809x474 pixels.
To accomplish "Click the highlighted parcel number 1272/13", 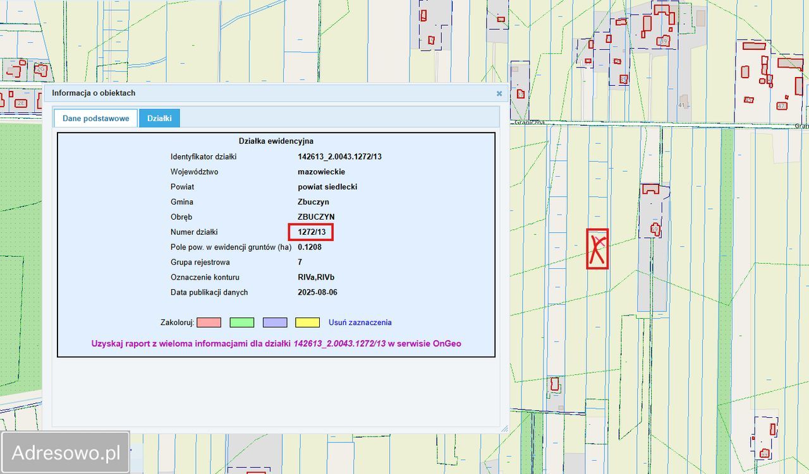I will click(311, 232).
